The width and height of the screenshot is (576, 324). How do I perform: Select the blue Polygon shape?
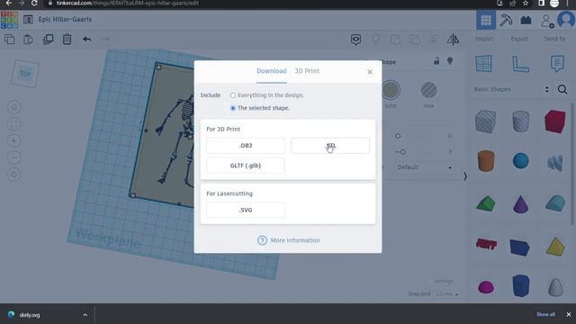tap(520, 285)
